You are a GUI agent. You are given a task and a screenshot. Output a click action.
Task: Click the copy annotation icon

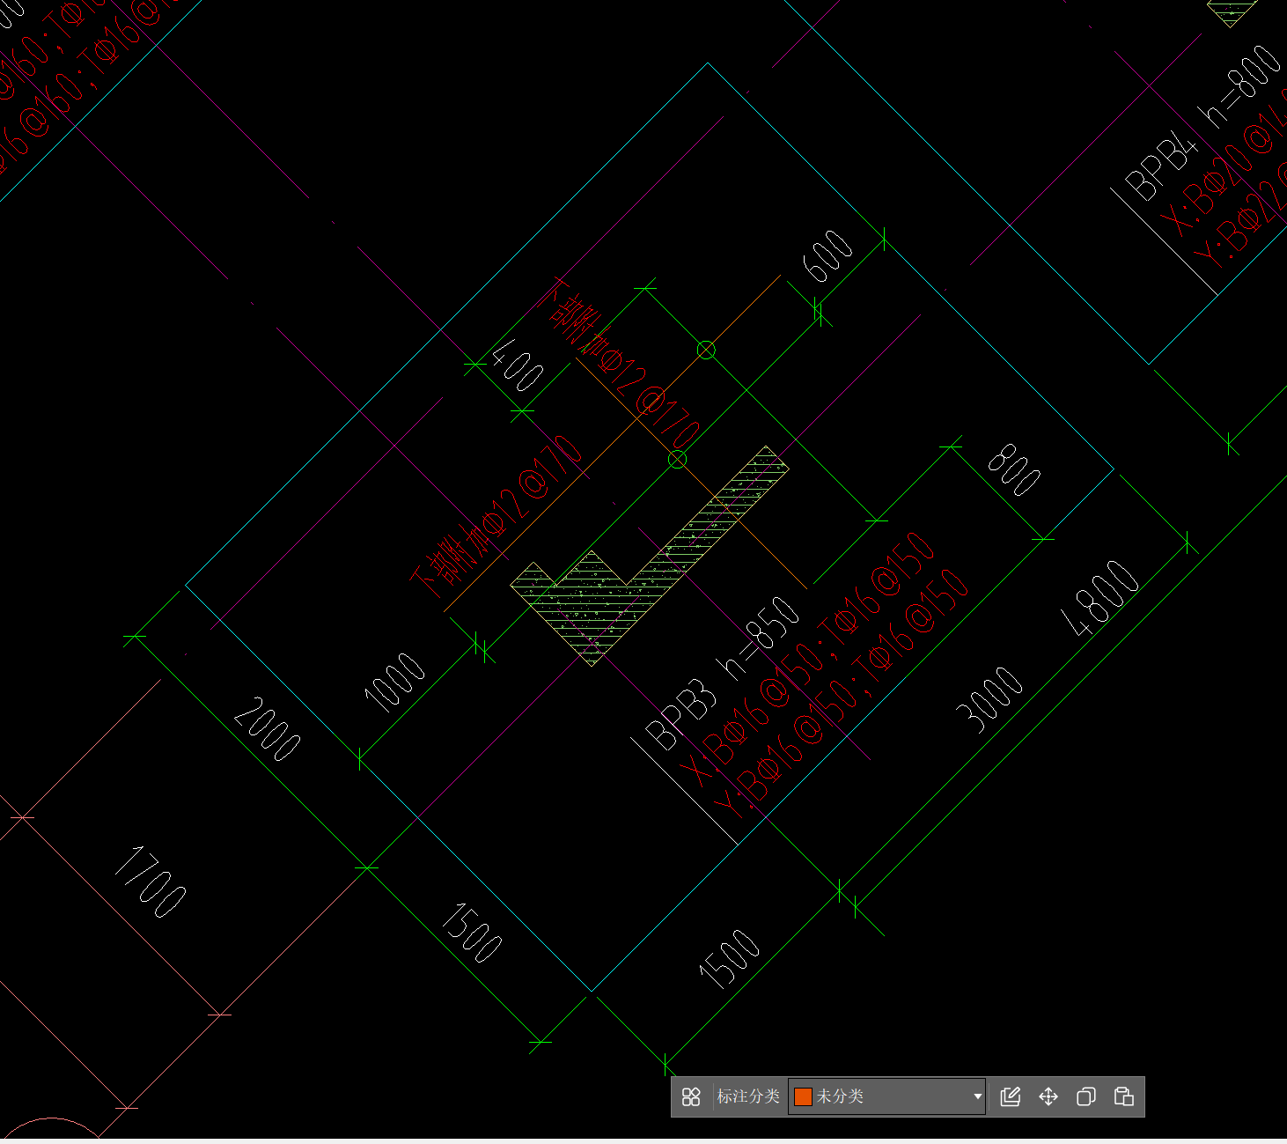(x=1086, y=1096)
